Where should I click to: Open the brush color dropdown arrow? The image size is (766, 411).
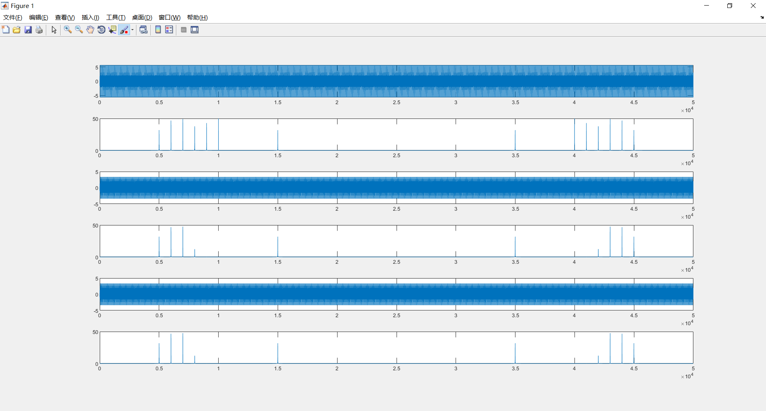click(132, 30)
